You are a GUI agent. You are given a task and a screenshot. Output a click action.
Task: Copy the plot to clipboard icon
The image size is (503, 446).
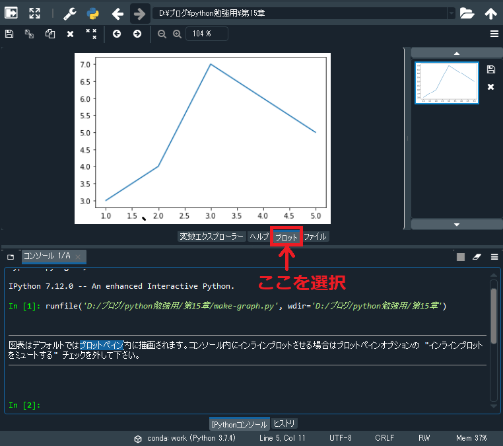tap(50, 34)
